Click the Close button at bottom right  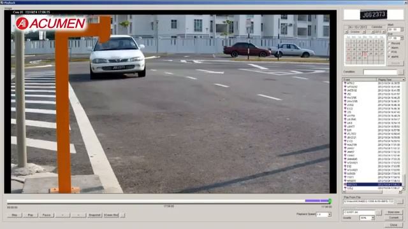click(394, 225)
